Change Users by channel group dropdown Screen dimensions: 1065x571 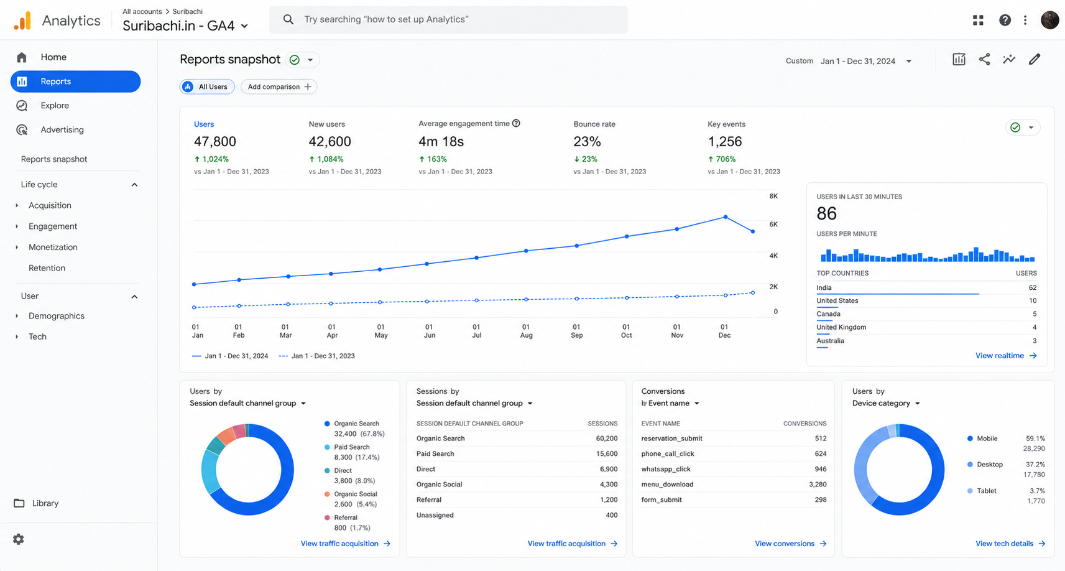[x=248, y=404]
